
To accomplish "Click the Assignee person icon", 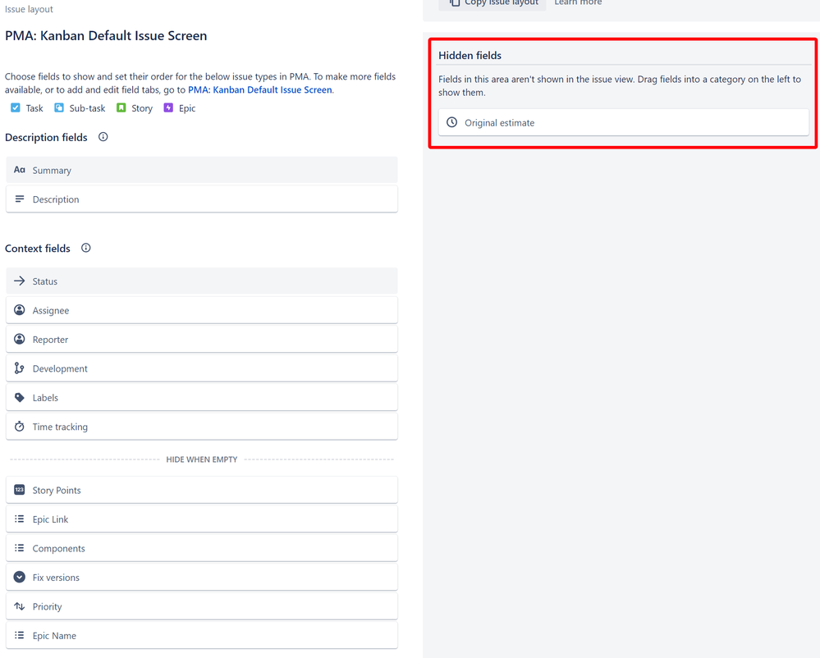I will pos(20,310).
